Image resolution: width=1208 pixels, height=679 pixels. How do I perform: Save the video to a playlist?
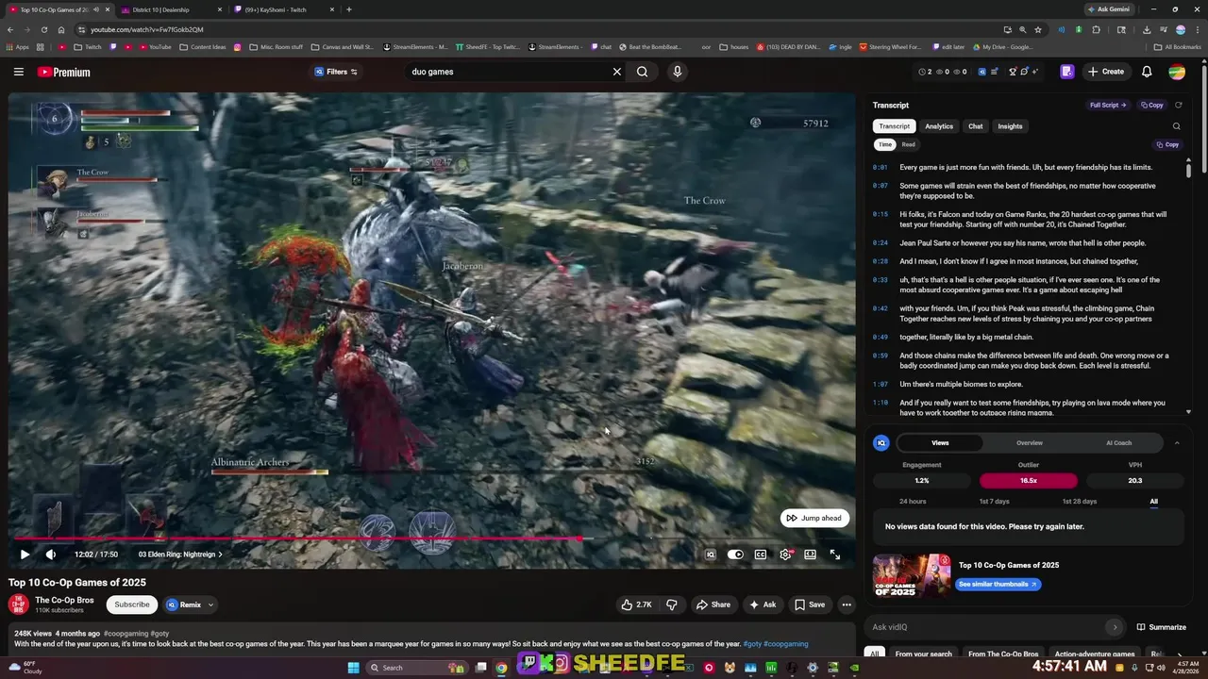[x=810, y=604]
